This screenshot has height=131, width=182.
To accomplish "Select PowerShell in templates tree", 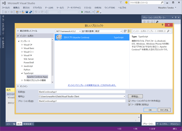I will (29, 62).
